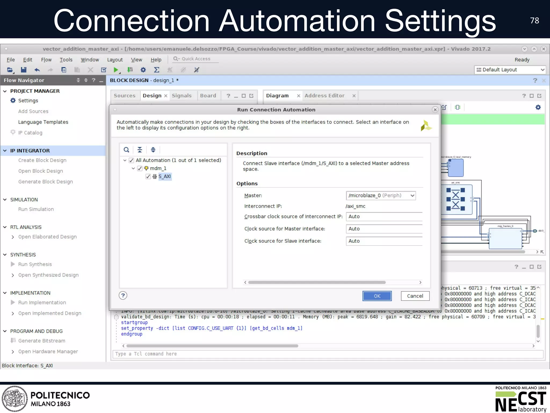This screenshot has height=413, width=550.
Task: Click the Settings gear in Project Manager
Action: (x=13, y=101)
